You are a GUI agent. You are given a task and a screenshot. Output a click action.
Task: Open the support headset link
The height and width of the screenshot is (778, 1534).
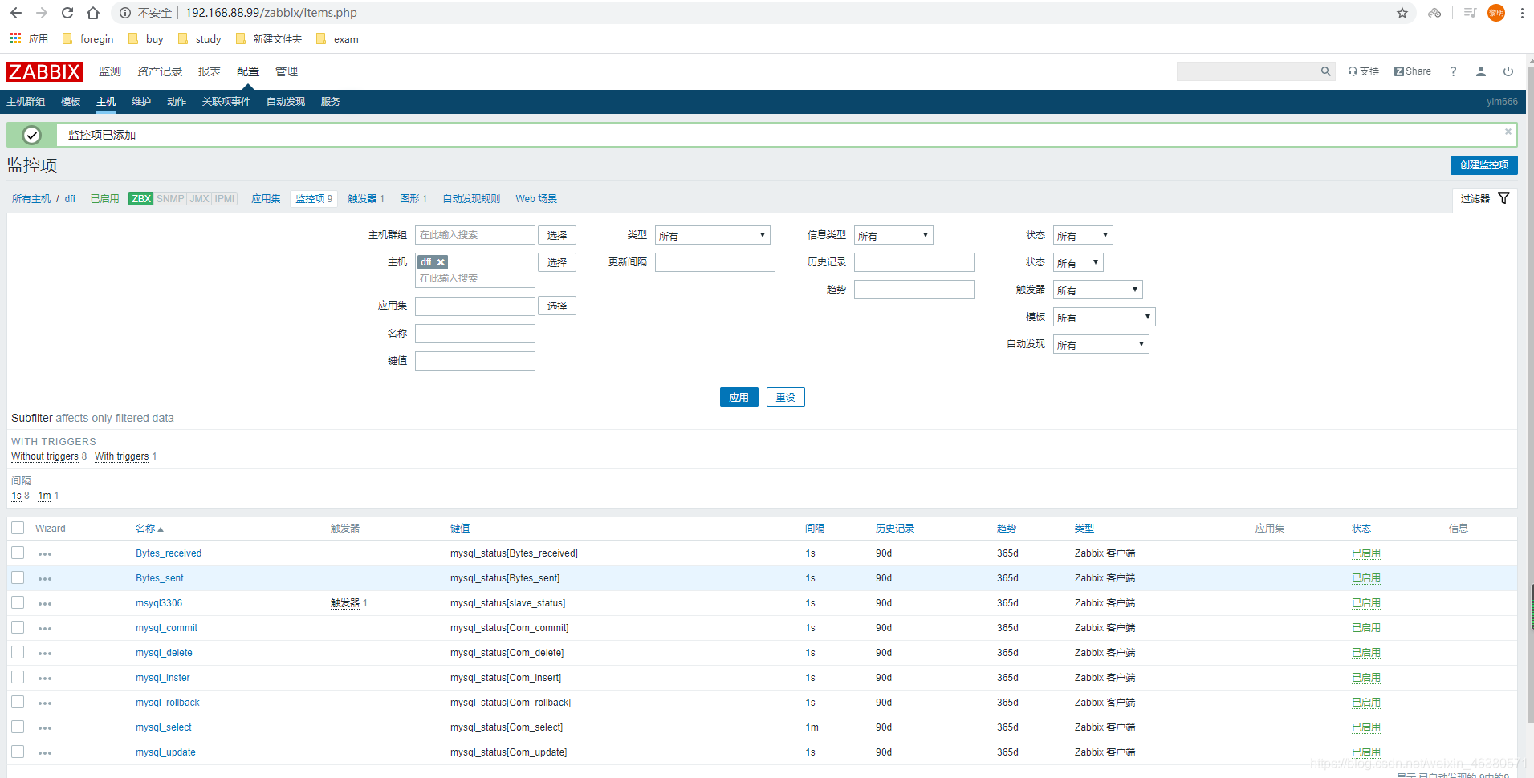click(1363, 71)
